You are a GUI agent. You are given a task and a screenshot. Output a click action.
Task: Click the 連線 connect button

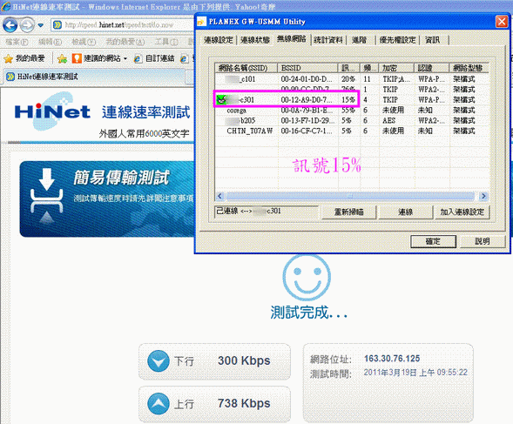pos(405,212)
